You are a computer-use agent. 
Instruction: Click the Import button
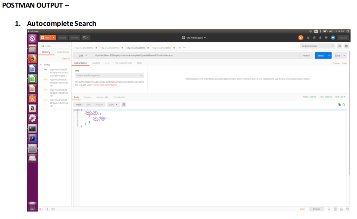point(62,38)
